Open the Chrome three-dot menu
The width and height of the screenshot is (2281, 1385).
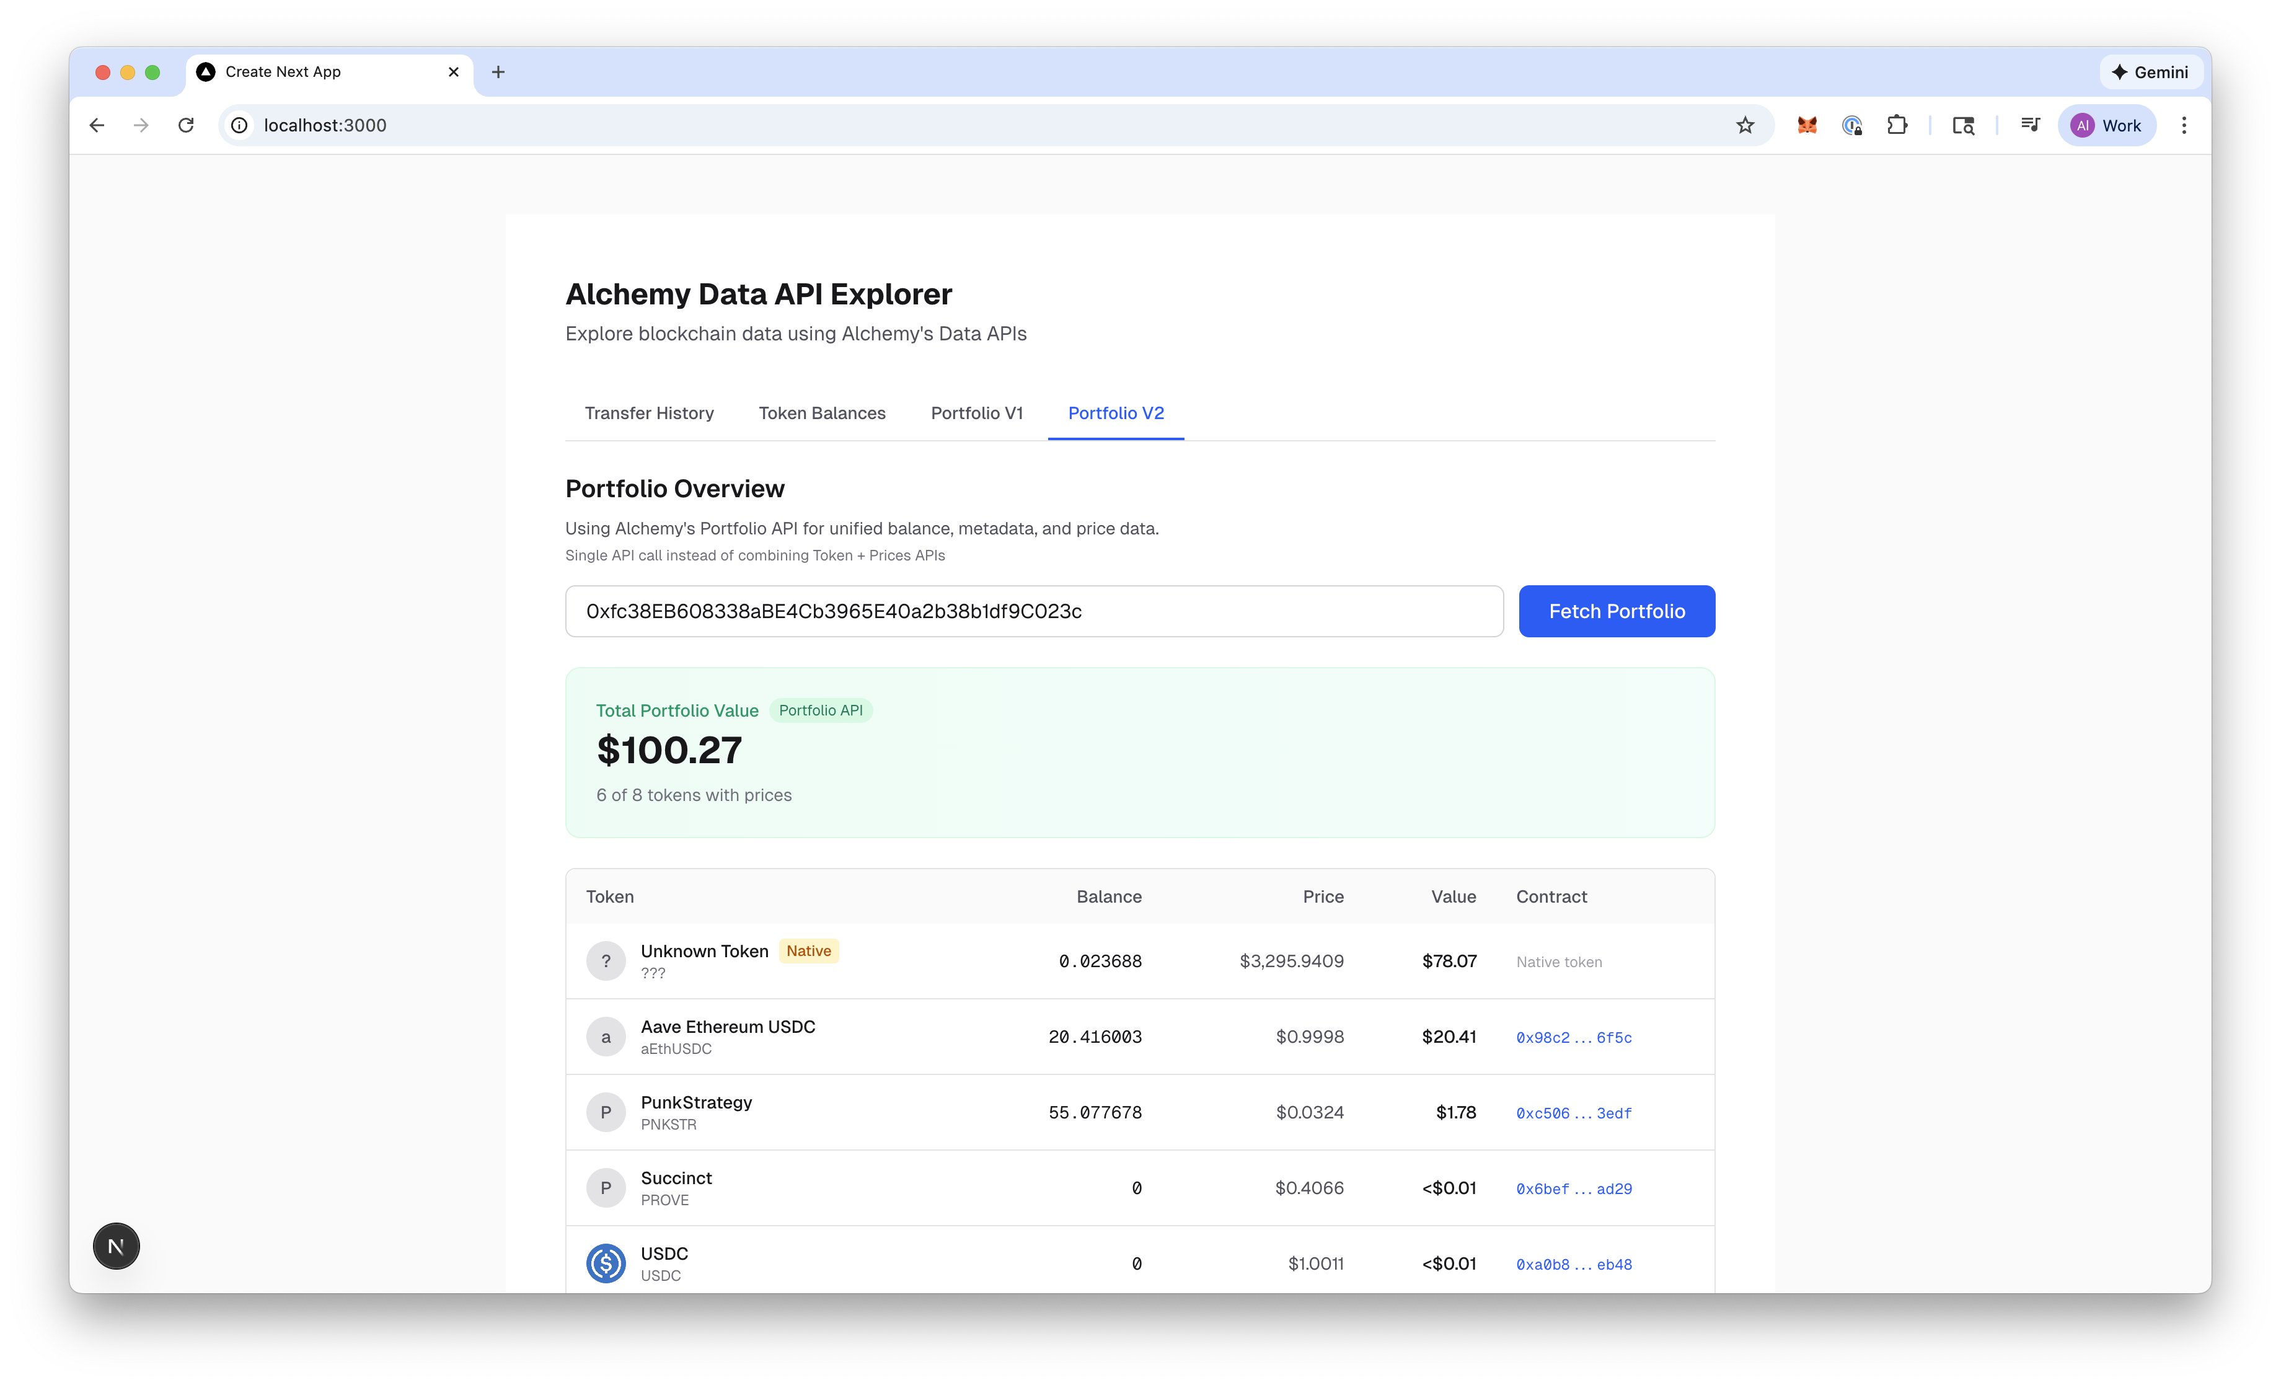tap(2184, 125)
